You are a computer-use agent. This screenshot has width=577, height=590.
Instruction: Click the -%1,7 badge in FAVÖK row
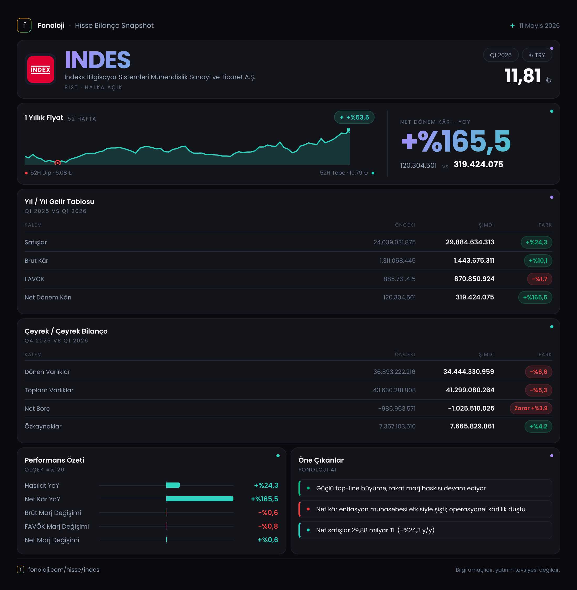[x=539, y=279]
